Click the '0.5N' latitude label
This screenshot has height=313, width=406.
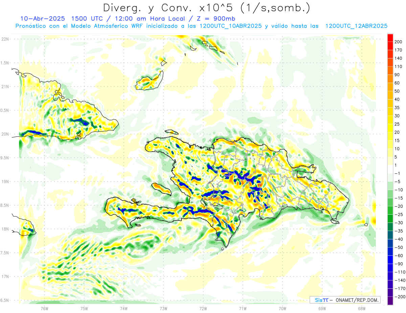(5, 110)
